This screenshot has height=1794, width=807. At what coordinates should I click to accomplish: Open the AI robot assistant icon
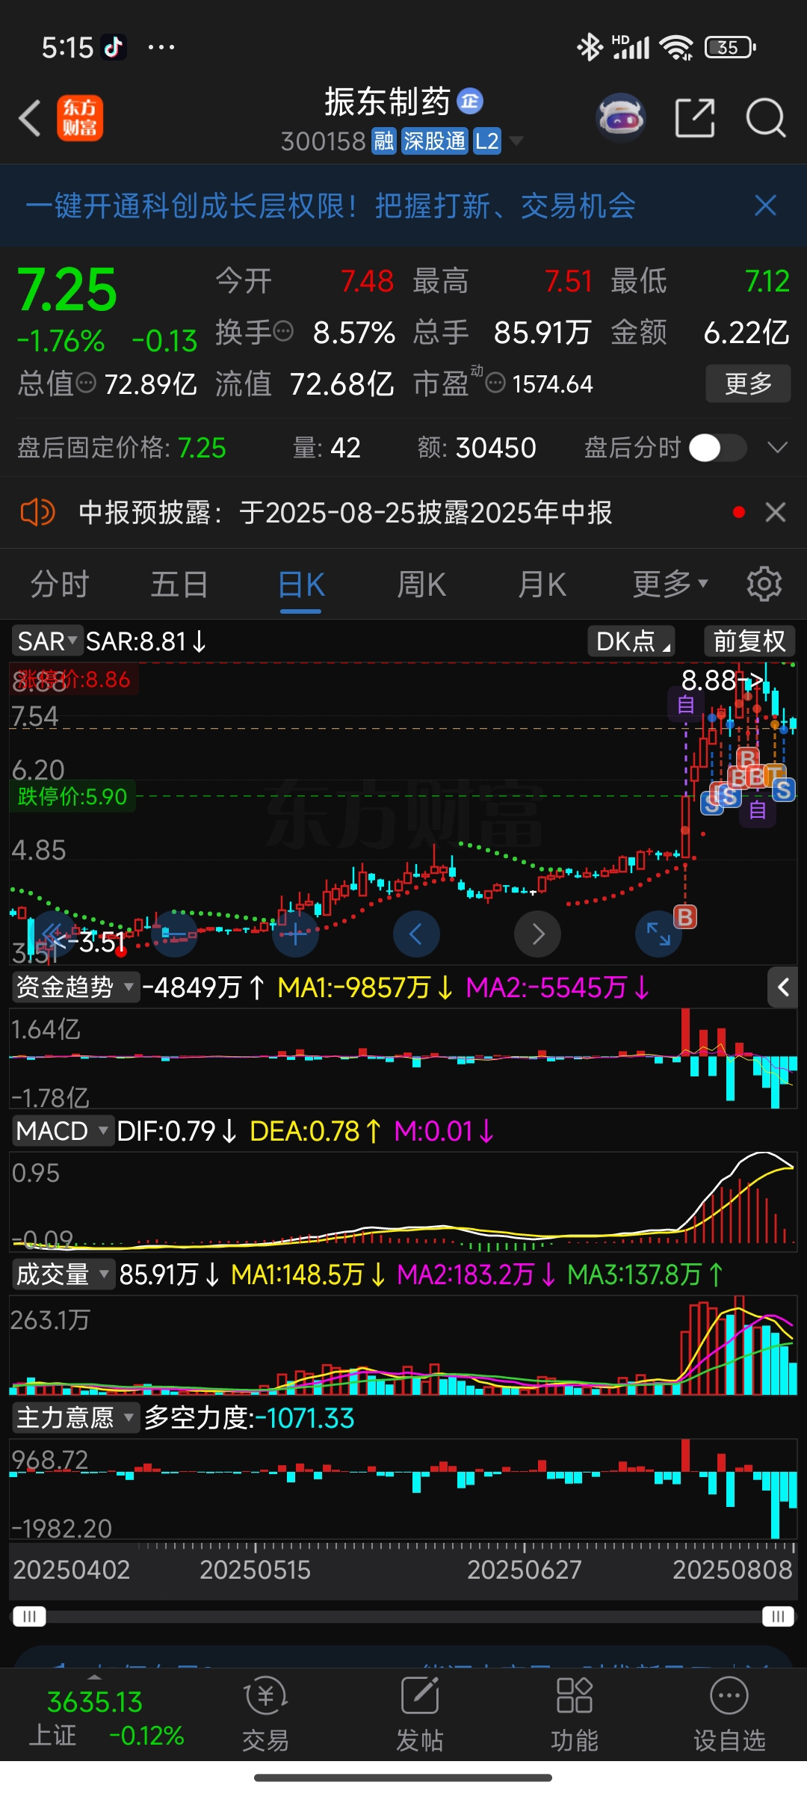click(620, 117)
